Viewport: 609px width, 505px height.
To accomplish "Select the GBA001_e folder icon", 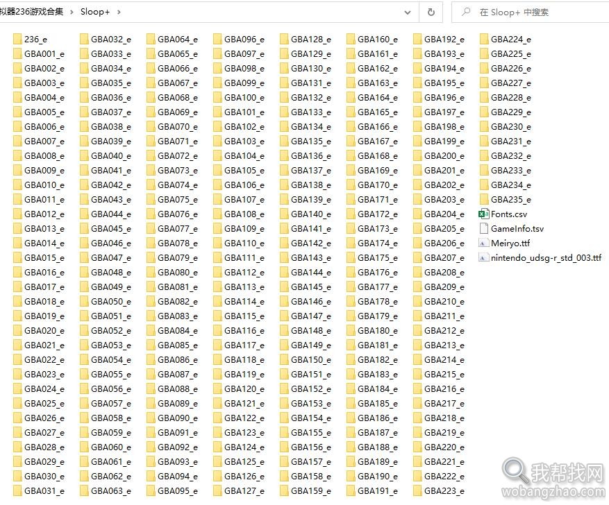I will point(17,53).
